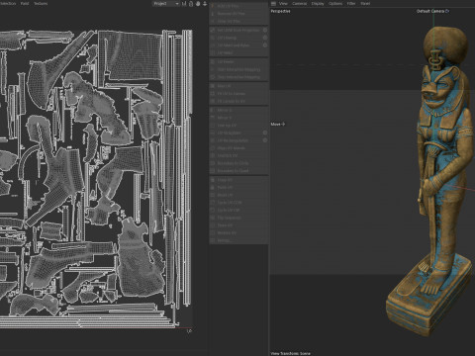Run UV Straighten

[236, 133]
